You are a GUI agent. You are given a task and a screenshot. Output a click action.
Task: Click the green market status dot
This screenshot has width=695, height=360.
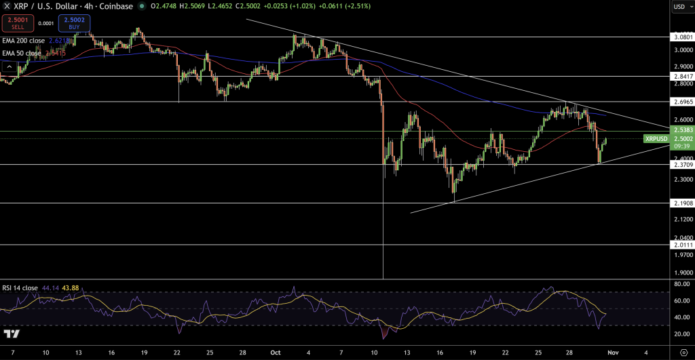pos(141,6)
